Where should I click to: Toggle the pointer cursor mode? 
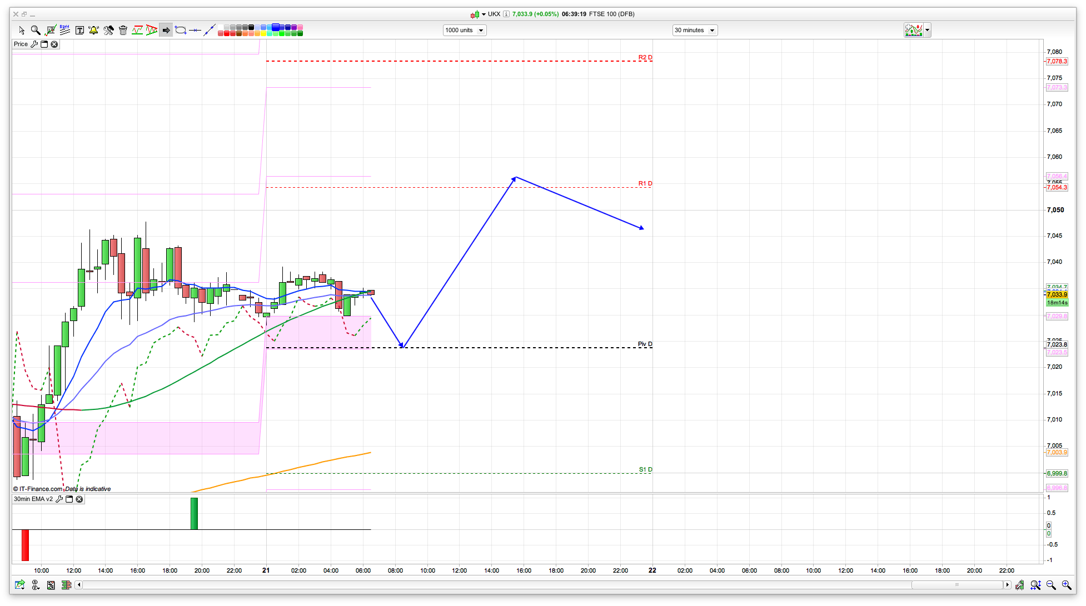(x=22, y=30)
